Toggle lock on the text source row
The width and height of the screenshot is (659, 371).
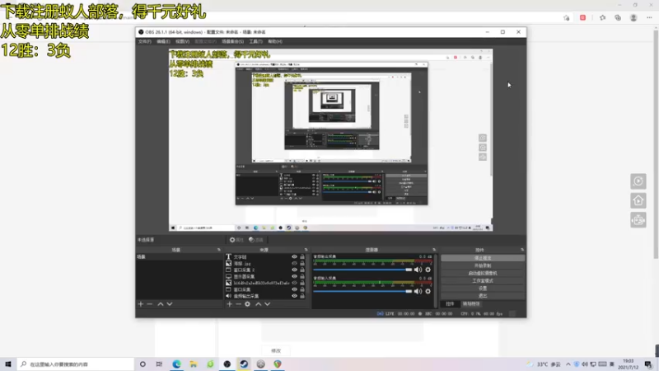coord(302,256)
